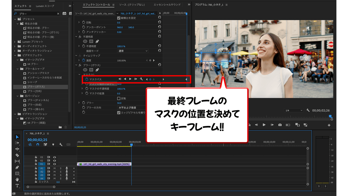Expand the Lumetri プリセット folder
The image size is (348, 196).
[15, 42]
